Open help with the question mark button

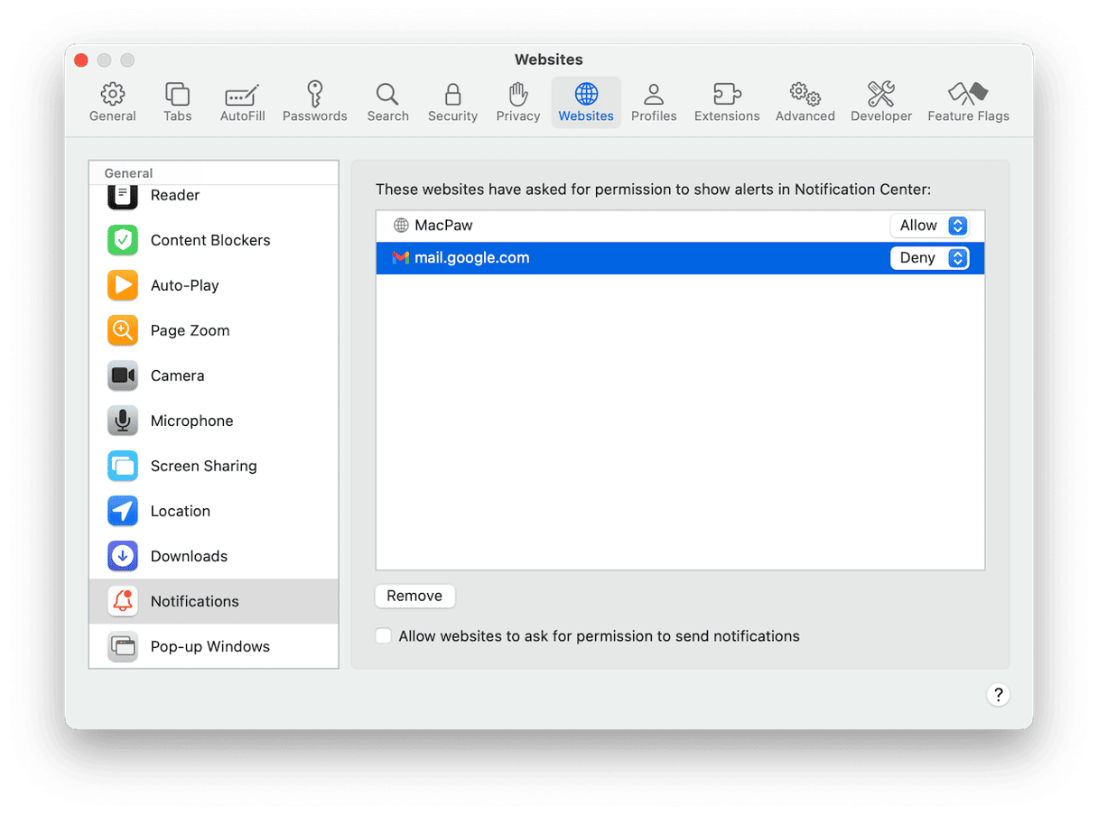click(x=998, y=694)
